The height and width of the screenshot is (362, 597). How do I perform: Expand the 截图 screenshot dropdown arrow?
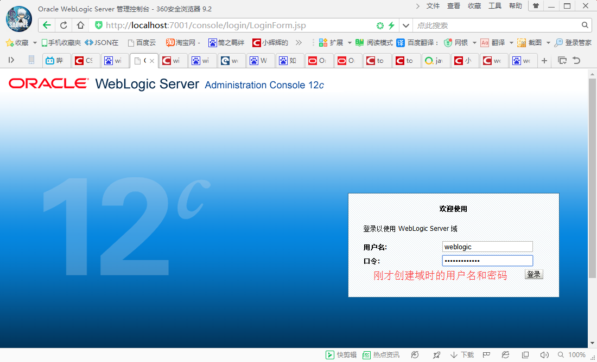(x=548, y=43)
